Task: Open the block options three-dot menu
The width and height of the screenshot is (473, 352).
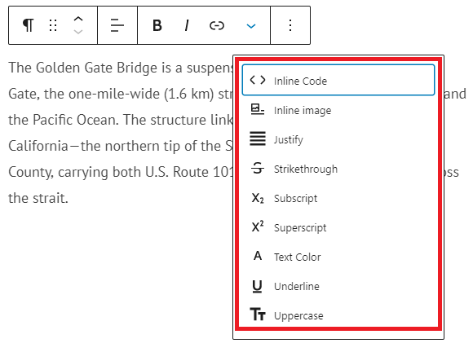Action: [290, 25]
